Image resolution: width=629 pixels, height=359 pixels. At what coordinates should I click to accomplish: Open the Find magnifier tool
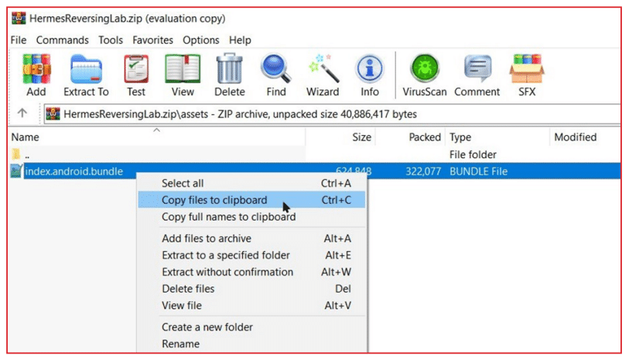coord(276,75)
